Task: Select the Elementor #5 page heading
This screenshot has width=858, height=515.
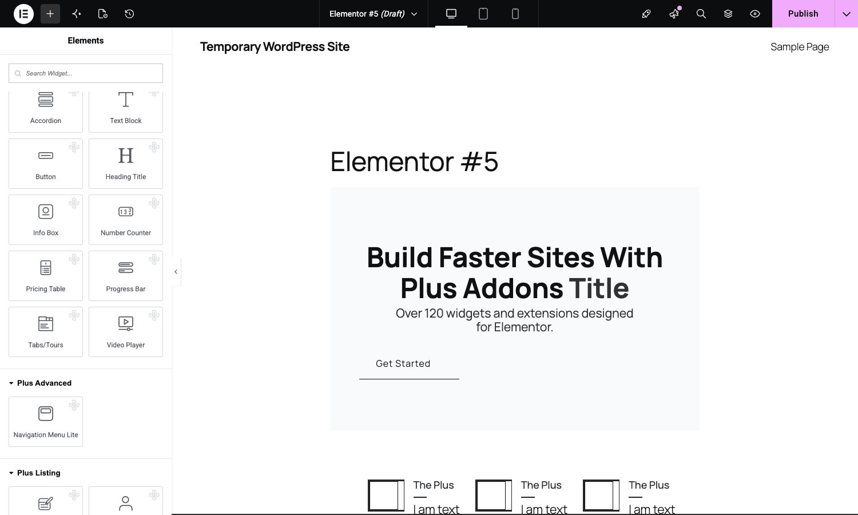Action: [414, 161]
